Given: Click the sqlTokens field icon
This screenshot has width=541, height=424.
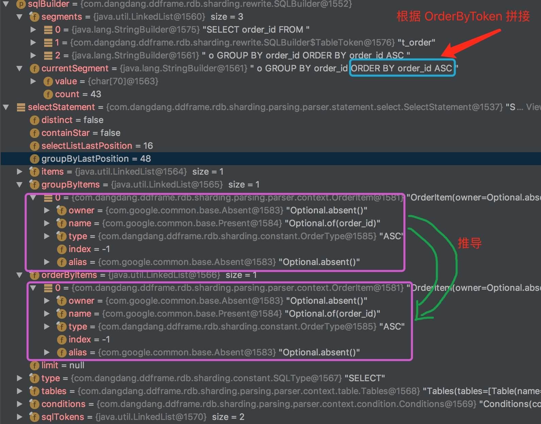Looking at the screenshot, I should [x=34, y=417].
